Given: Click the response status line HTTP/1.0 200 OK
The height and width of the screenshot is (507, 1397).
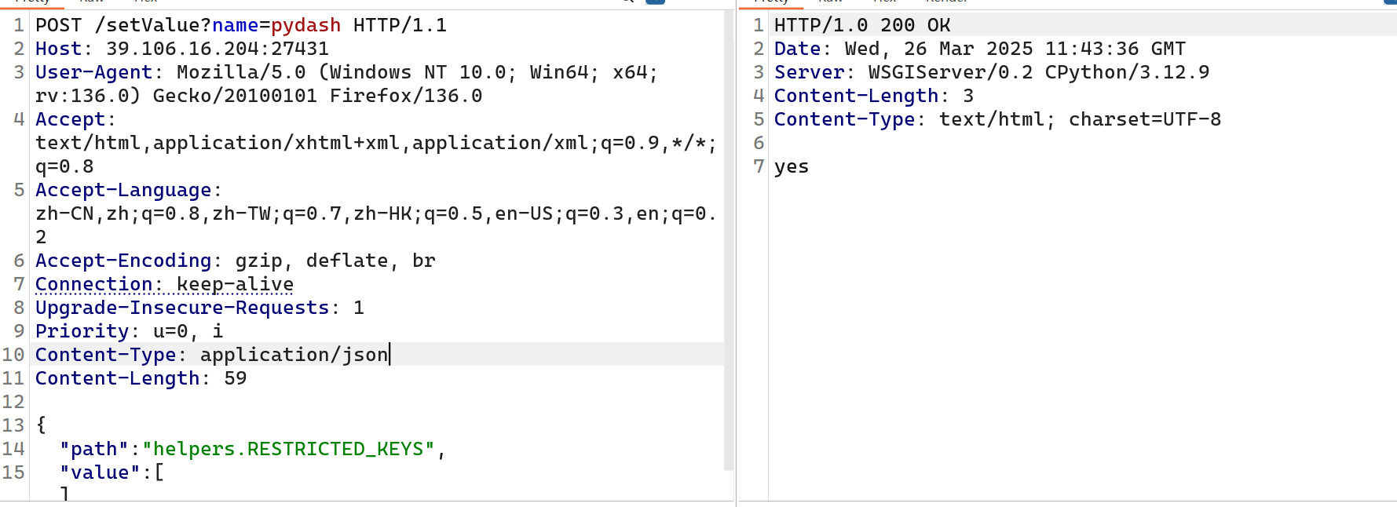Looking at the screenshot, I should point(862,25).
